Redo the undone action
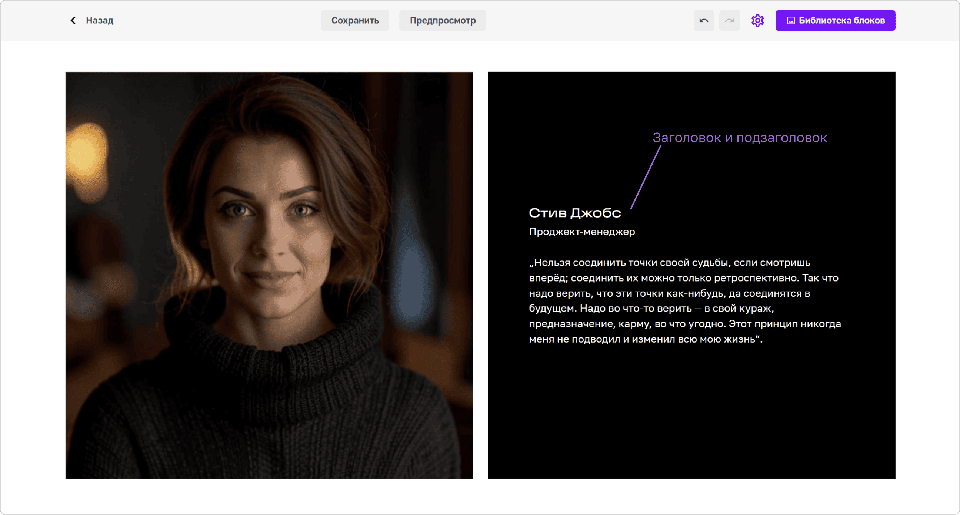Viewport: 960px width, 515px height. pyautogui.click(x=729, y=20)
